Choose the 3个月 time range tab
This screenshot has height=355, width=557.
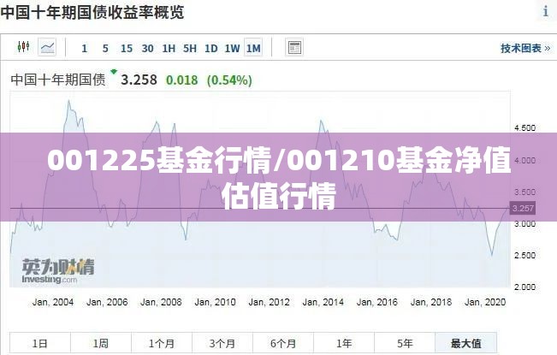coord(222,343)
